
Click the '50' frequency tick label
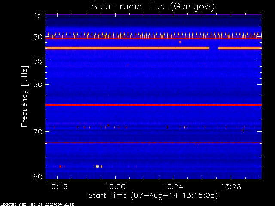[x=38, y=37]
